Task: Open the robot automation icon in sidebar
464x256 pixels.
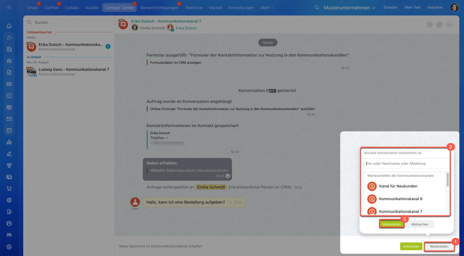Action: pyautogui.click(x=9, y=235)
